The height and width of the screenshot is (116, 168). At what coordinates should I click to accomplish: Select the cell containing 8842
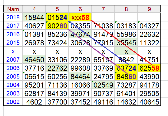(x=126, y=60)
